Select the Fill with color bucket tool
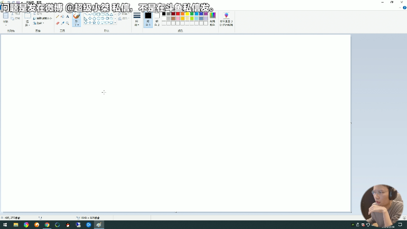 click(x=62, y=17)
